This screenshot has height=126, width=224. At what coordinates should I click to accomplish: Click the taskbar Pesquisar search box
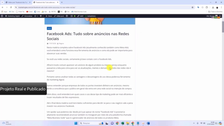[91, 123]
